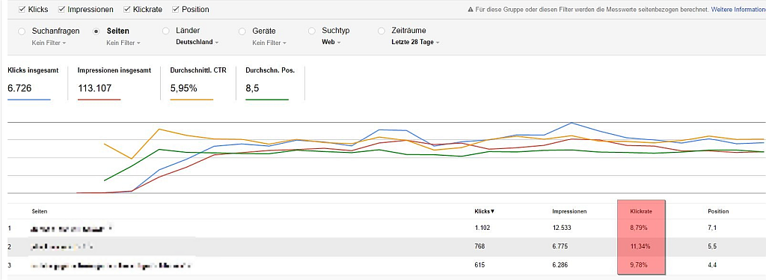766x280 pixels.
Task: Toggle the Klickrate checkbox
Action: tap(127, 9)
